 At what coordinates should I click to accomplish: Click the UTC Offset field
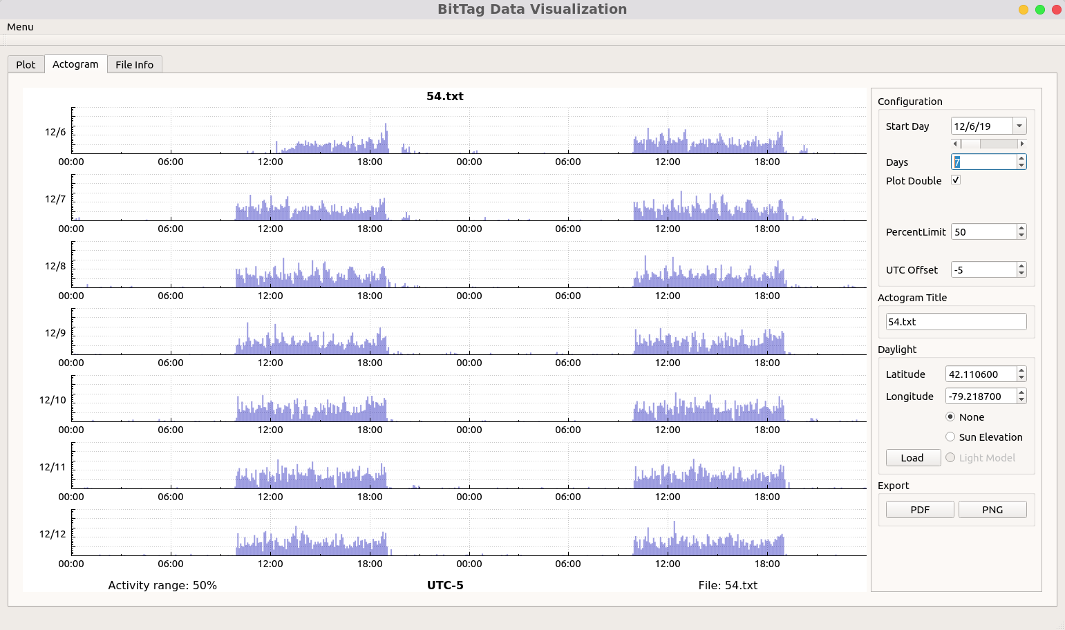point(984,269)
